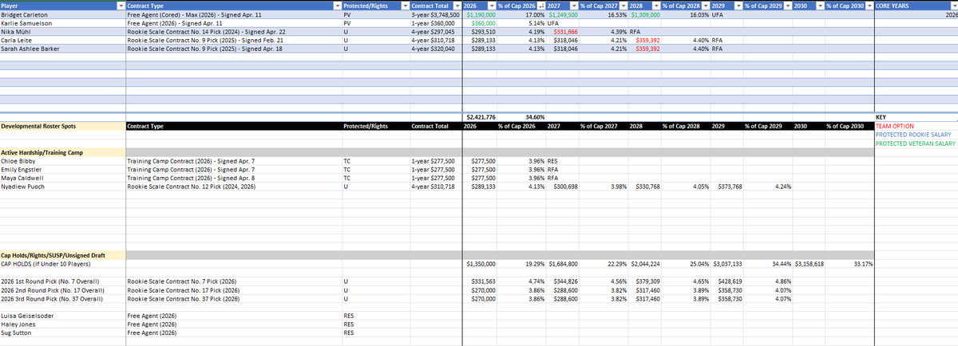Viewport: 958px width, 346px height.
Task: Select the 2026 1st Round Pick (No. 7 Overall) cell
Action: [x=62, y=281]
